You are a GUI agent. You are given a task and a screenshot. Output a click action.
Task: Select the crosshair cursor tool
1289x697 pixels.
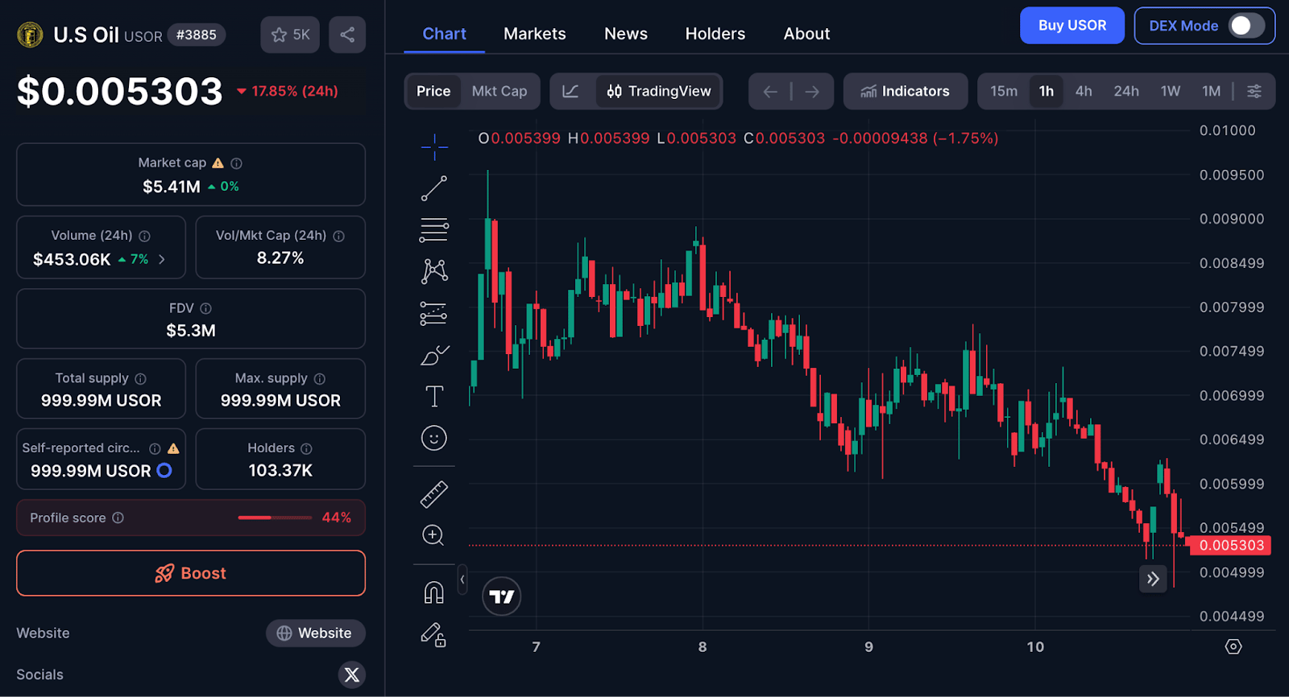pyautogui.click(x=434, y=146)
